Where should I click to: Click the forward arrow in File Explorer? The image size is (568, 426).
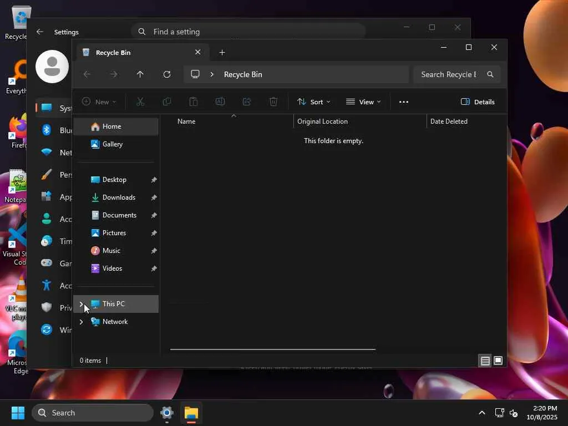point(114,74)
